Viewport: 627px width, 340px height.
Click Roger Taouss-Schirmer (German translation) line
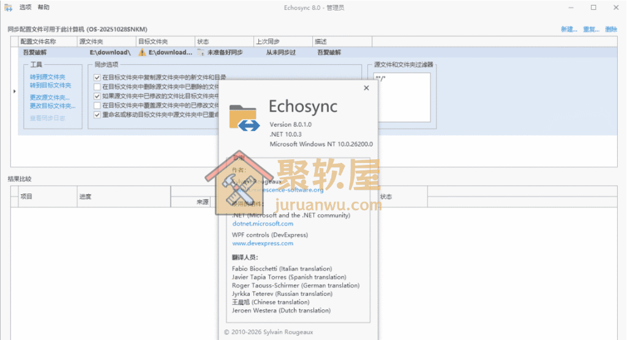click(296, 285)
